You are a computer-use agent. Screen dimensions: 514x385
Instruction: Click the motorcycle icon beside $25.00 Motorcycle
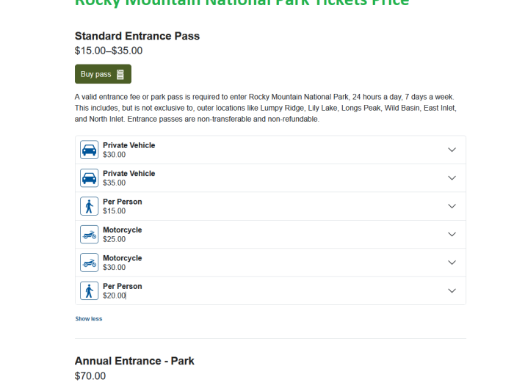[89, 235]
